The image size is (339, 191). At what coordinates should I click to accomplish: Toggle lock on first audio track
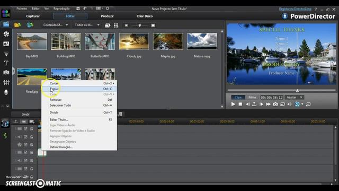coord(32,137)
